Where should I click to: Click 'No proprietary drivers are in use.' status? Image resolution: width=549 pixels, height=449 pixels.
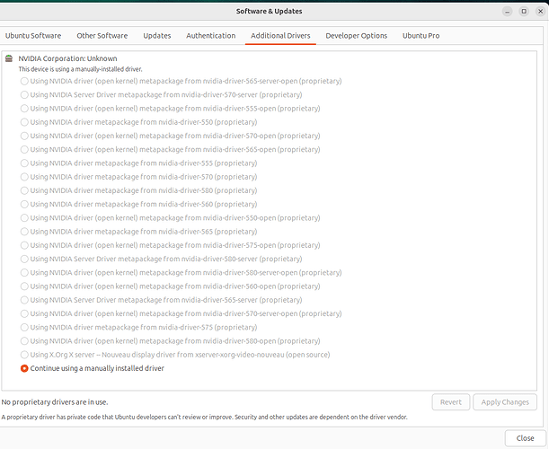55,402
